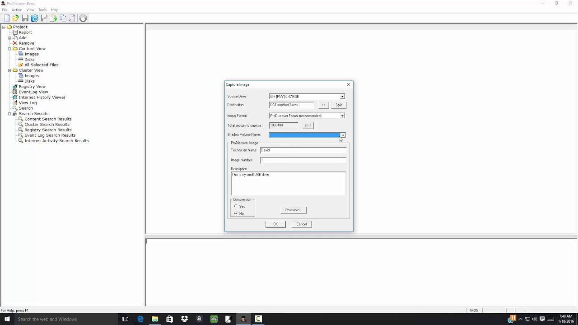Open the File menu
This screenshot has width=578, height=325.
pos(5,10)
